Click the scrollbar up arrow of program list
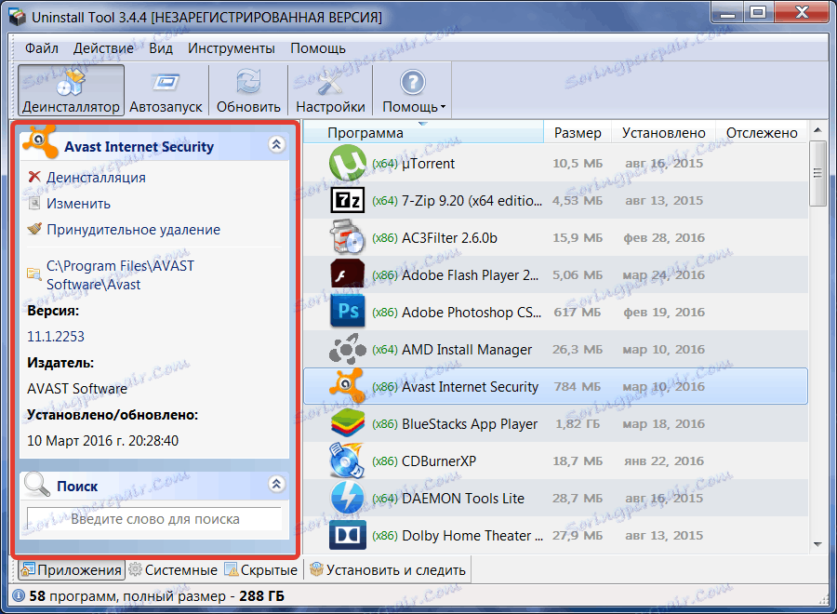The image size is (837, 614). pyautogui.click(x=817, y=130)
